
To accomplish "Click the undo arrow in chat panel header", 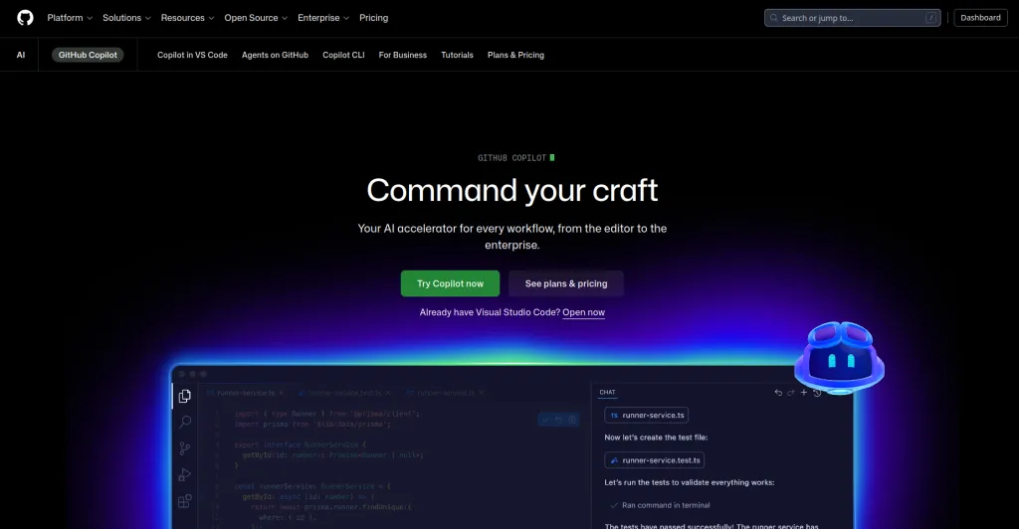I will coord(778,393).
